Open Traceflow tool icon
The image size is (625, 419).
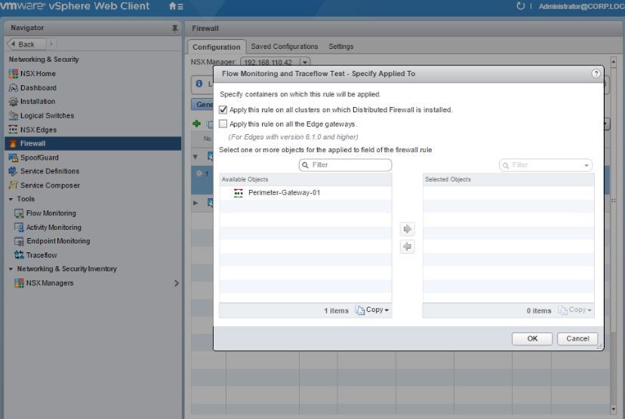(x=20, y=255)
